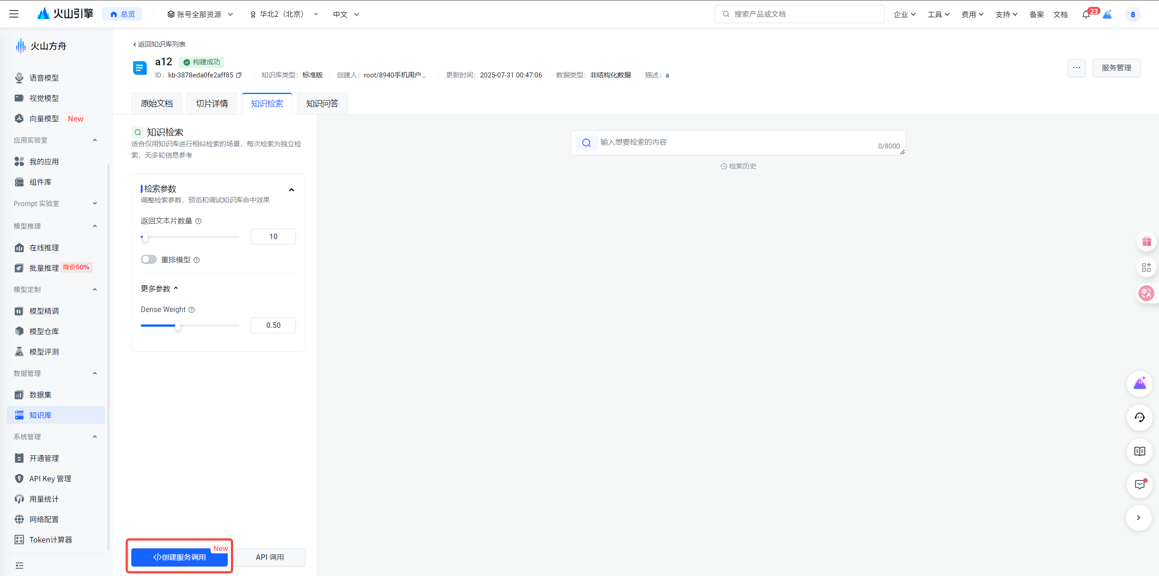
Task: Switch to the 切片详情 tab
Action: 212,104
